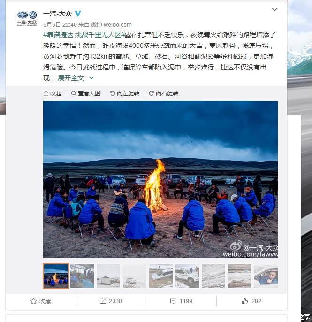Rotate image right with 向右旋转
This screenshot has width=312, height=322.
click(x=163, y=93)
